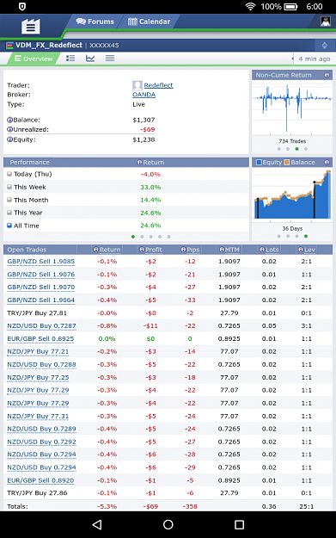Open the NZD/USD Buy 0.7292 trade

[x=41, y=442]
